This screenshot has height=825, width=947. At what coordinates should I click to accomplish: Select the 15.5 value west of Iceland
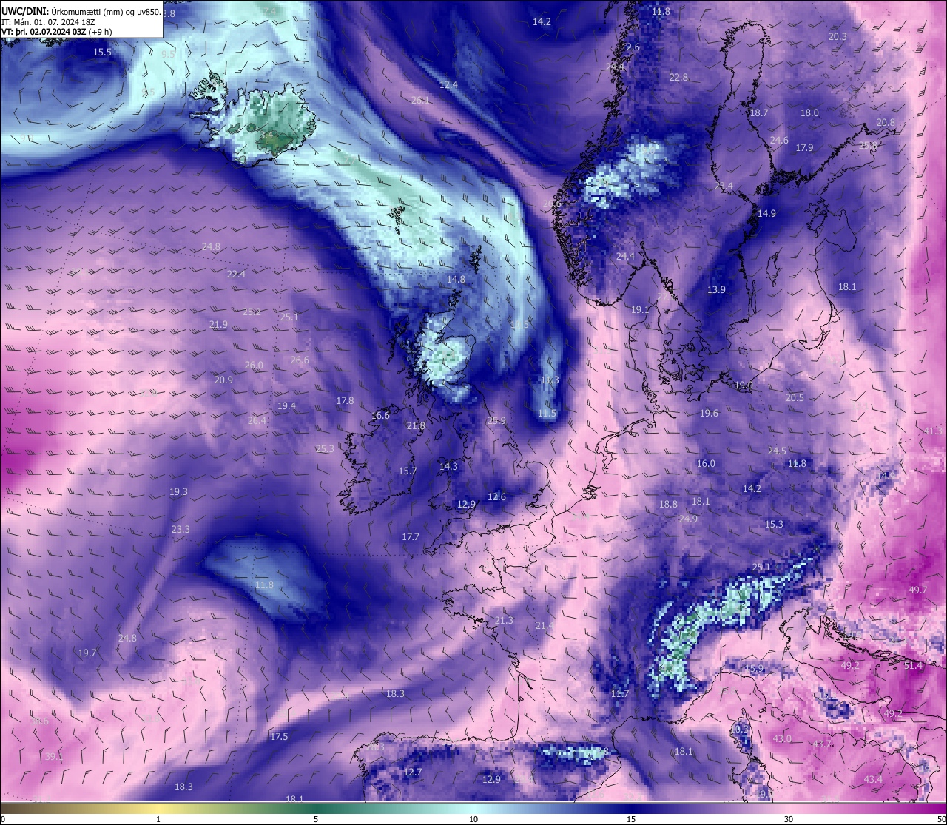pyautogui.click(x=102, y=52)
